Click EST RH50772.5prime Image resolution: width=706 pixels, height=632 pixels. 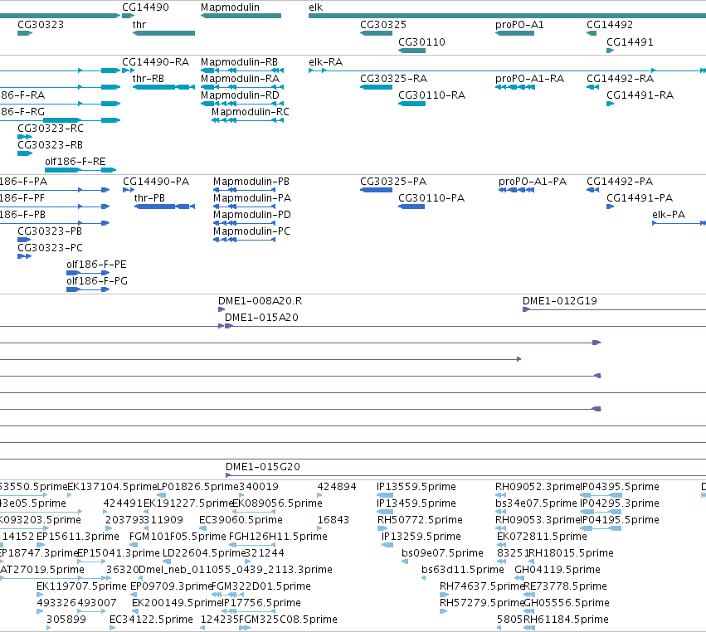[x=420, y=520]
